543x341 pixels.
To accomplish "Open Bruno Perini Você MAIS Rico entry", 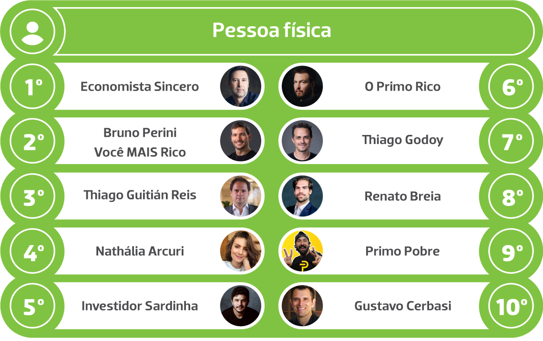I will 140,143.
